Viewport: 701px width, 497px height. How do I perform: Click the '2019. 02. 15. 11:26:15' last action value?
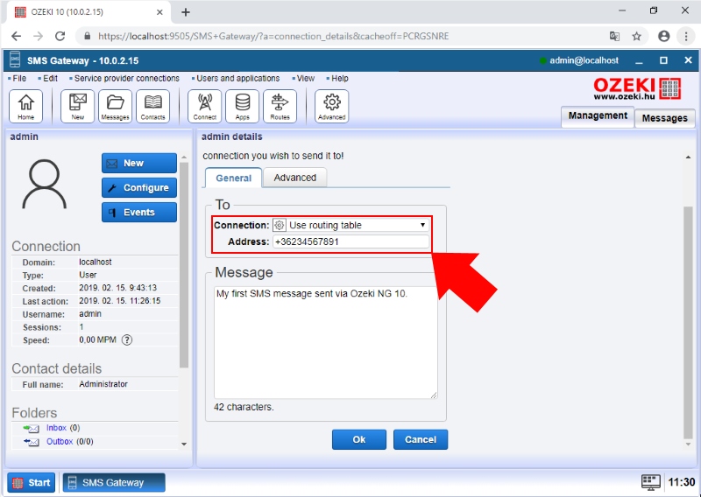(x=120, y=301)
